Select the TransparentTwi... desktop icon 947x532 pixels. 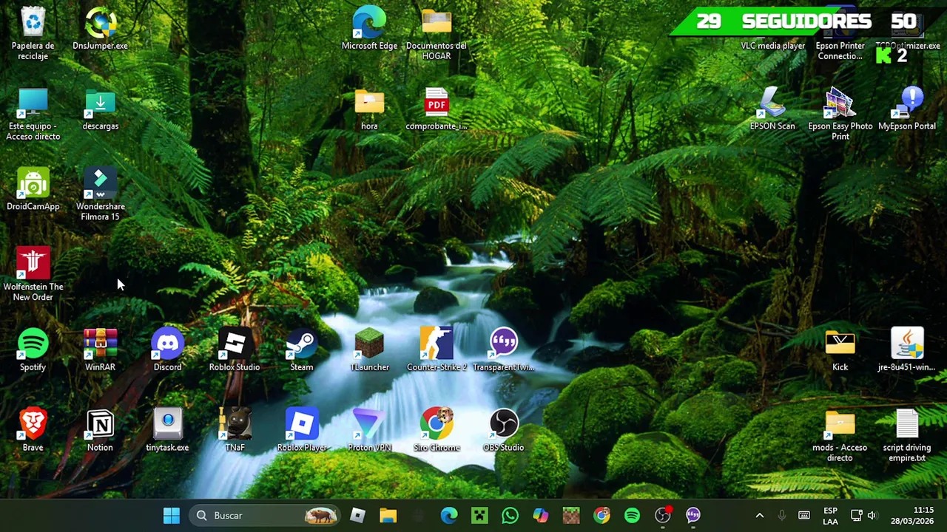coord(504,351)
